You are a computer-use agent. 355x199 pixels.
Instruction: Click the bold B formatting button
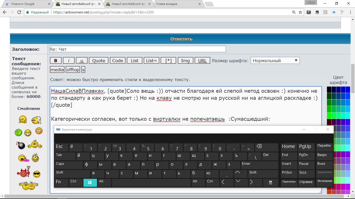[56, 61]
